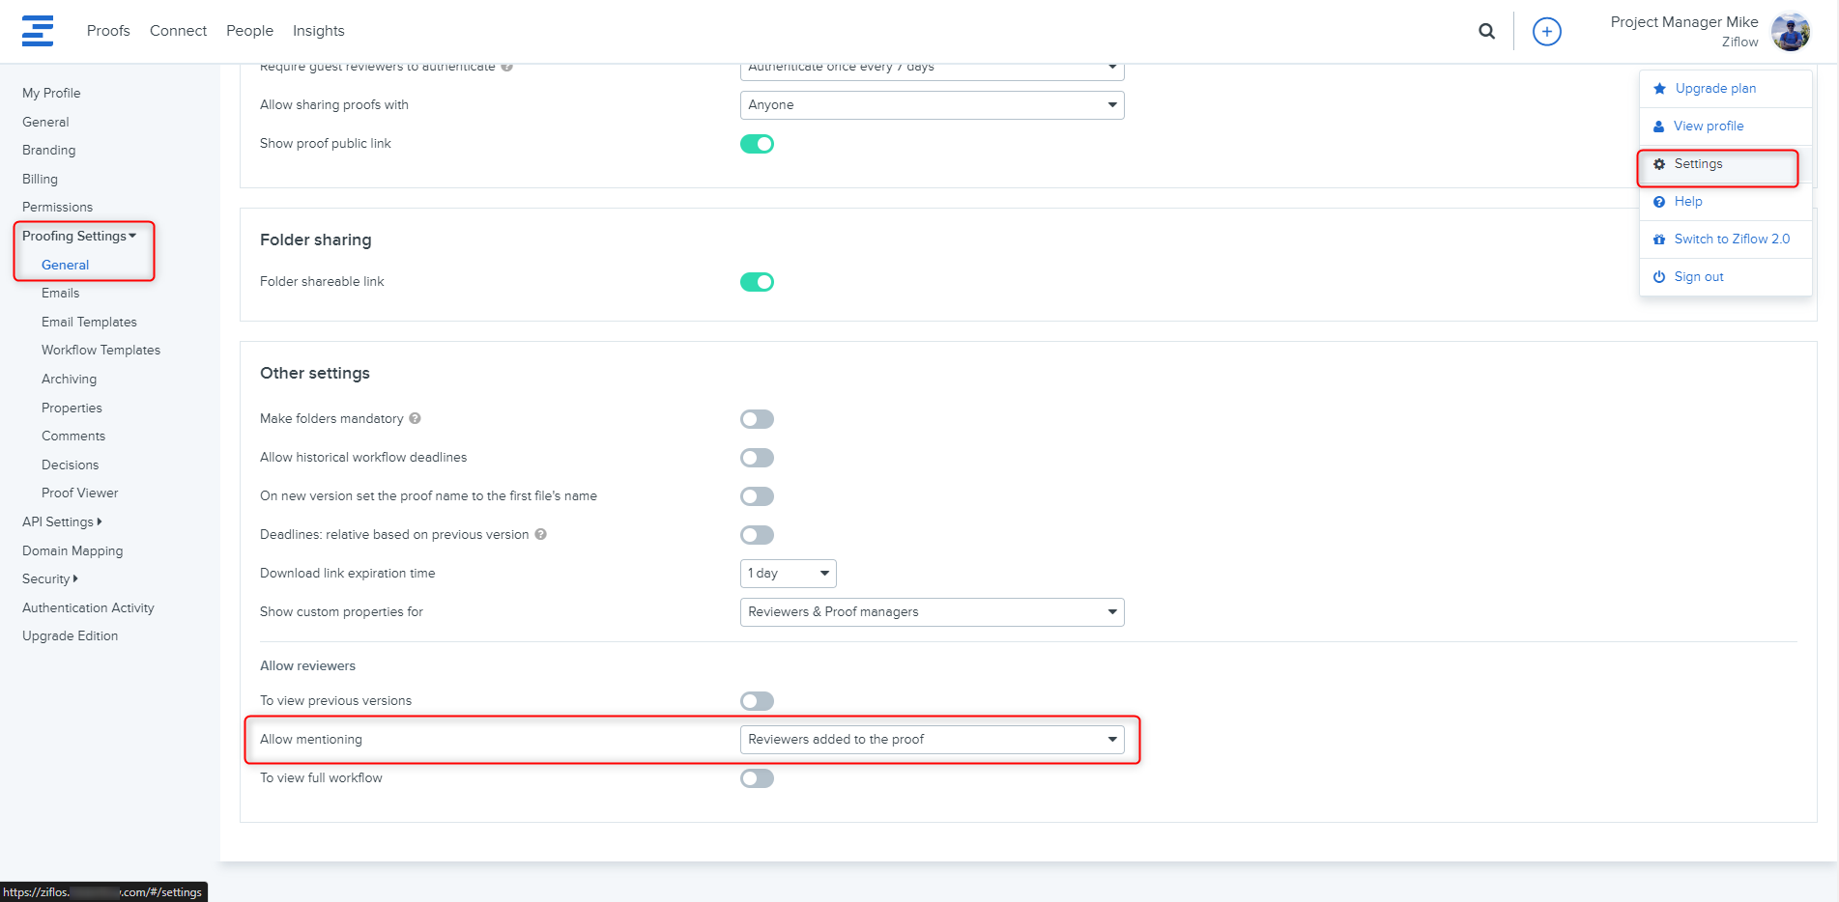Click the gear icon beside Settings
The image size is (1839, 902).
[1659, 164]
